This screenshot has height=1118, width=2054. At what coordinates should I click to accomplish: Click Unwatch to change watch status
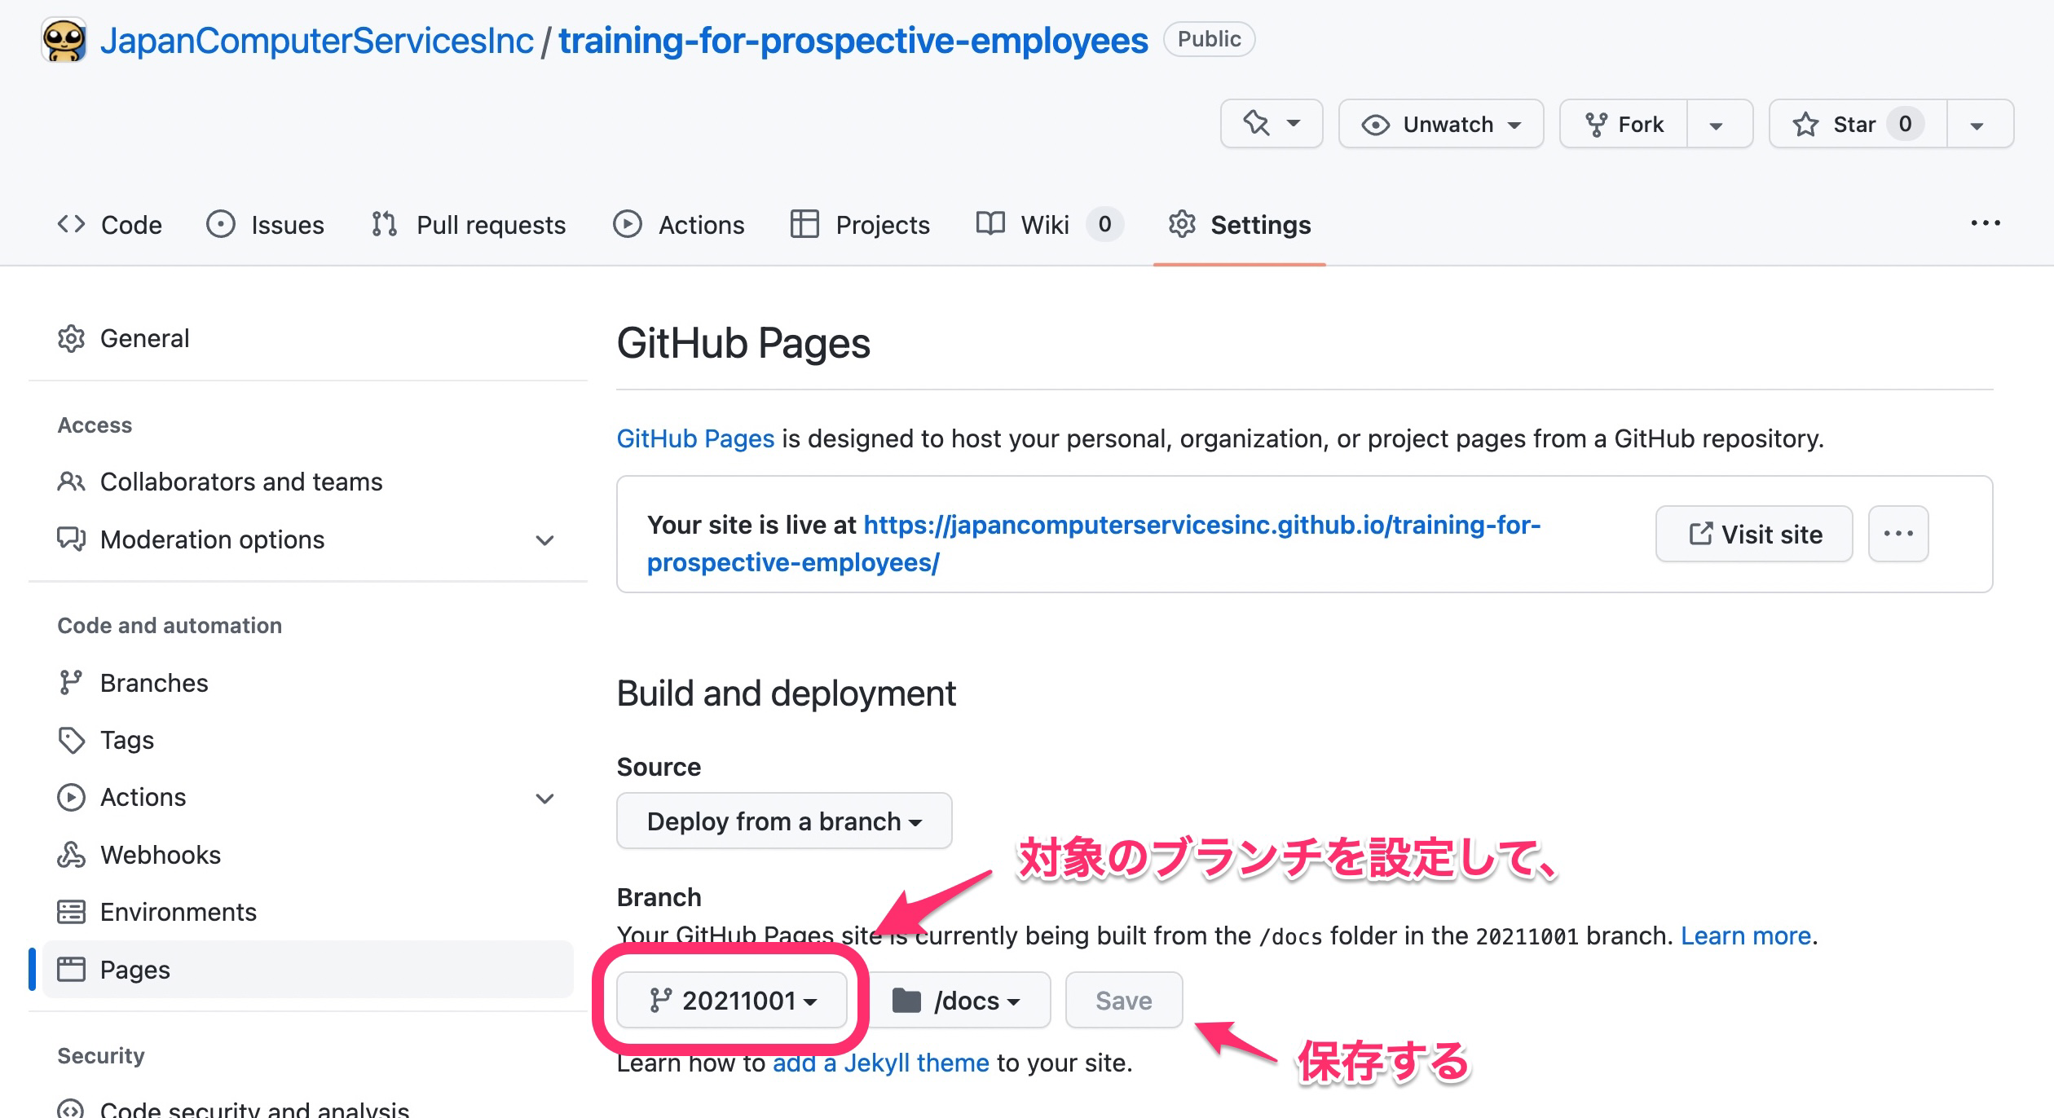1441,124
